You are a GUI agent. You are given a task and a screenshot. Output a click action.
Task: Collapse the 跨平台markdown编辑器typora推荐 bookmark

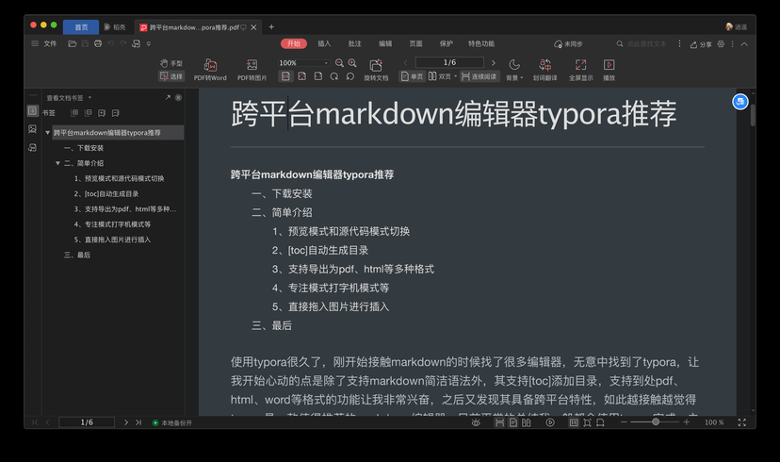click(48, 132)
